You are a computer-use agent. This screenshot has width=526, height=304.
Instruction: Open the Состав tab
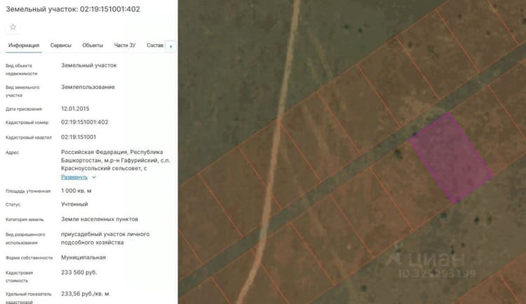click(155, 46)
